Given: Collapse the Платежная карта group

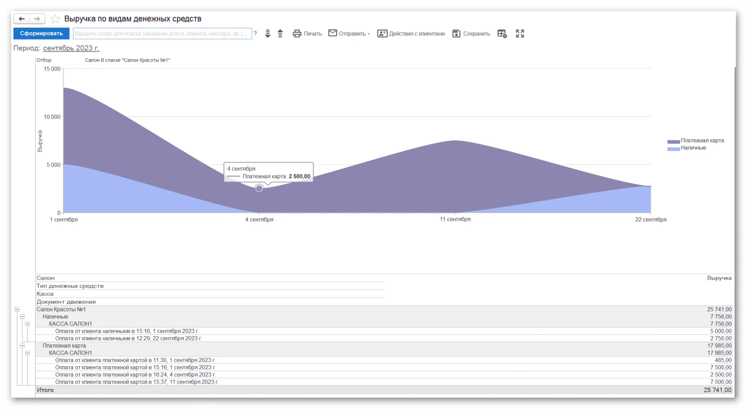Looking at the screenshot, I should 22,346.
